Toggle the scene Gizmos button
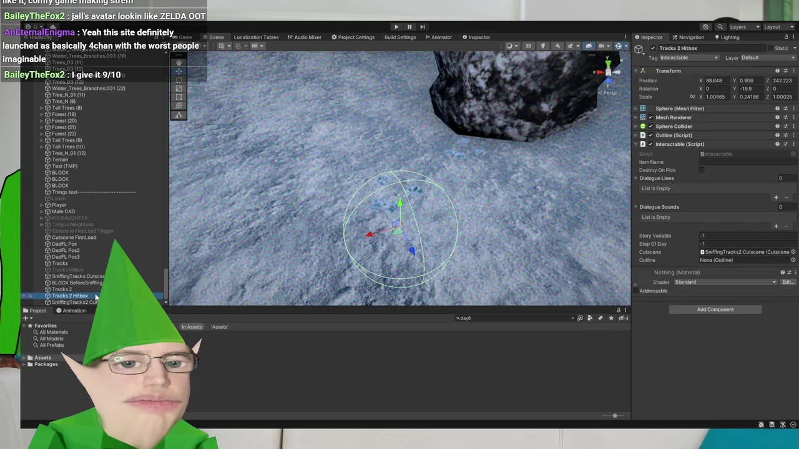799x449 pixels. coord(619,46)
